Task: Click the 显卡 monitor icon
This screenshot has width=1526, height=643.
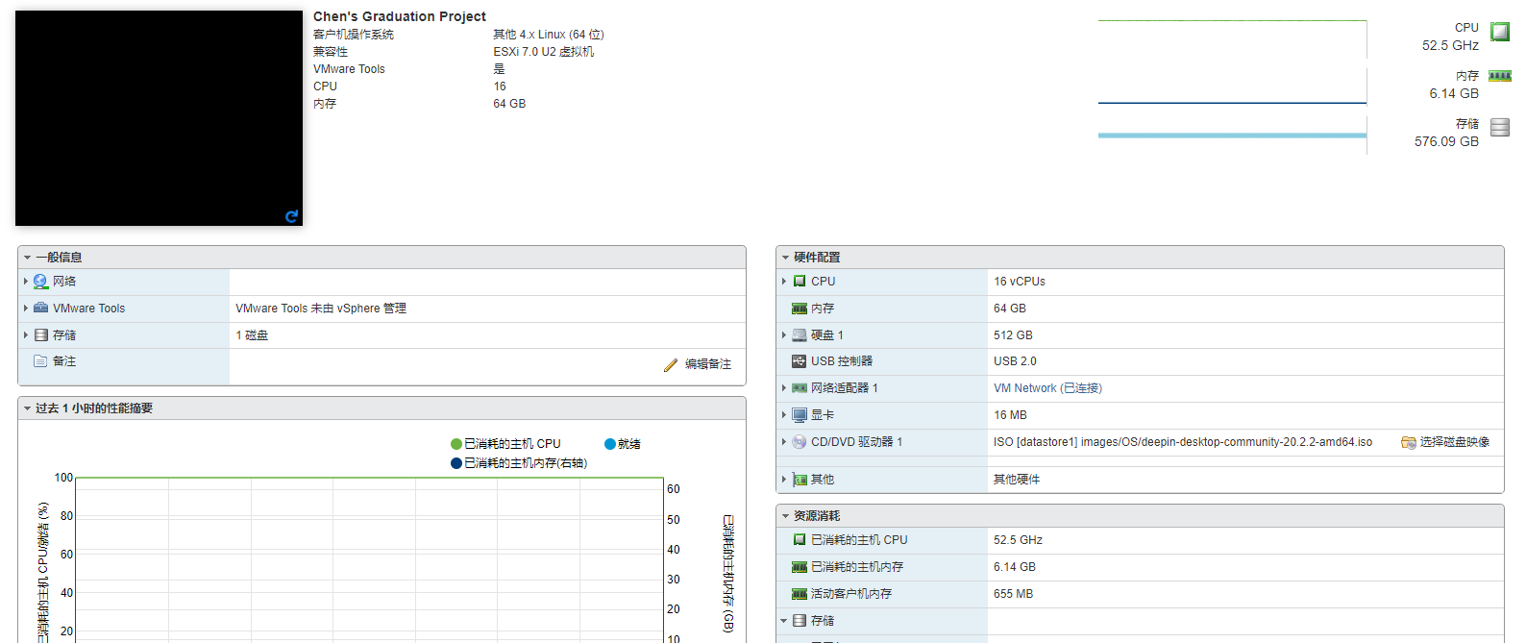Action: coord(800,415)
